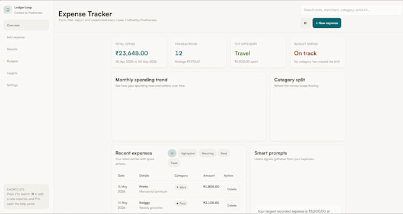The width and height of the screenshot is (403, 214).
Task: Click the Amount column header
Action: (209, 176)
